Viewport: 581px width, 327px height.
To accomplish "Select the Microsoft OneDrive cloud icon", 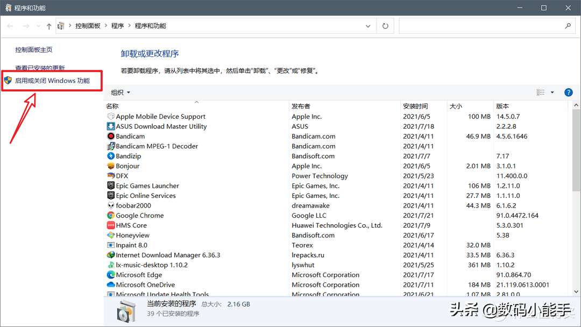I will click(x=111, y=285).
